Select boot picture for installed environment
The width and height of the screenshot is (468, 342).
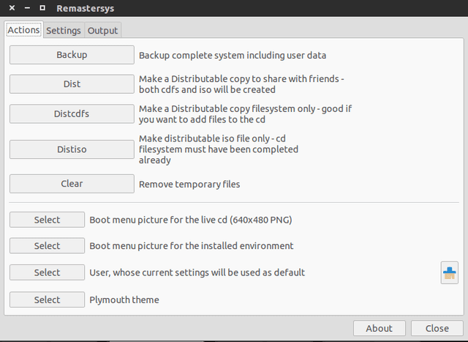coord(47,246)
